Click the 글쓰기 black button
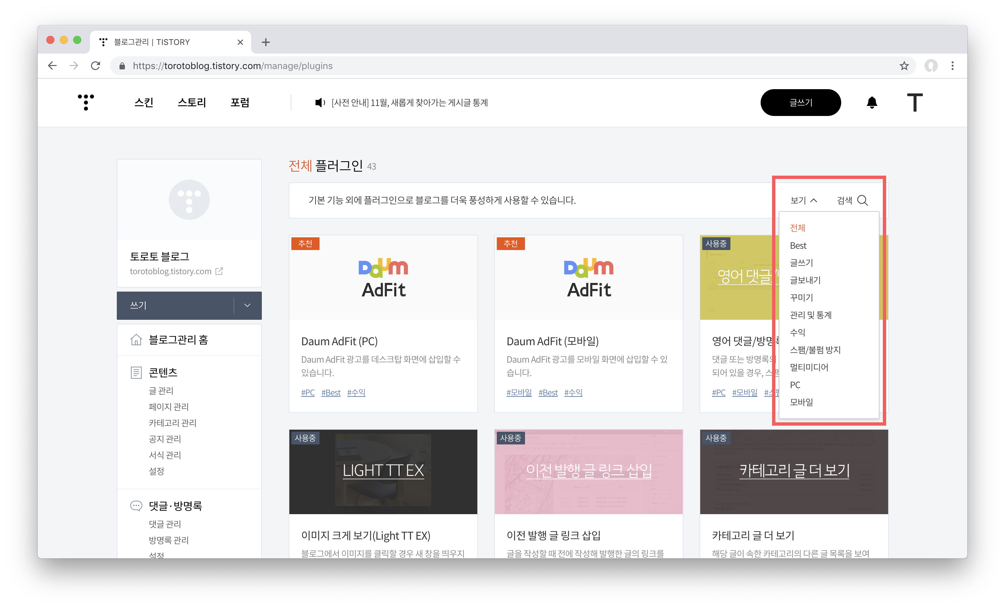The image size is (1005, 608). (x=800, y=103)
